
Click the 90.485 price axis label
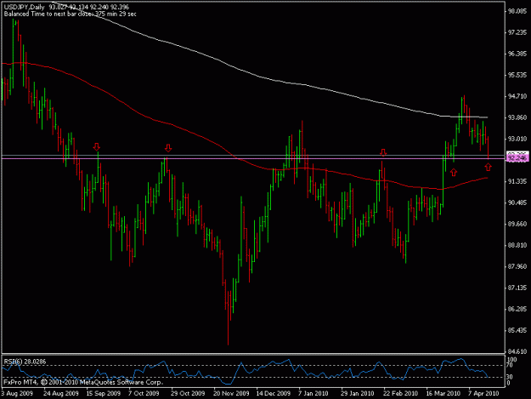[517, 202]
